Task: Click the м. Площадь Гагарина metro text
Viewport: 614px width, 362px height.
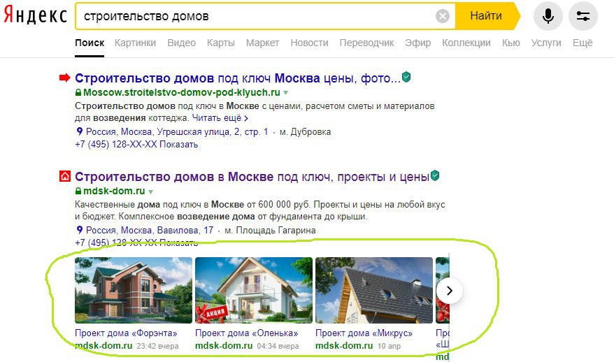Action: tap(270, 231)
